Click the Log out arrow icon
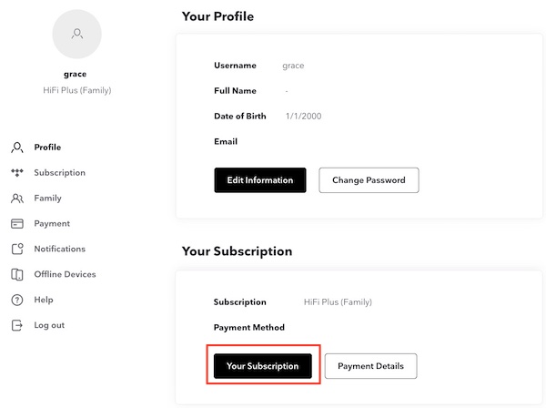546x408 pixels. (16, 326)
